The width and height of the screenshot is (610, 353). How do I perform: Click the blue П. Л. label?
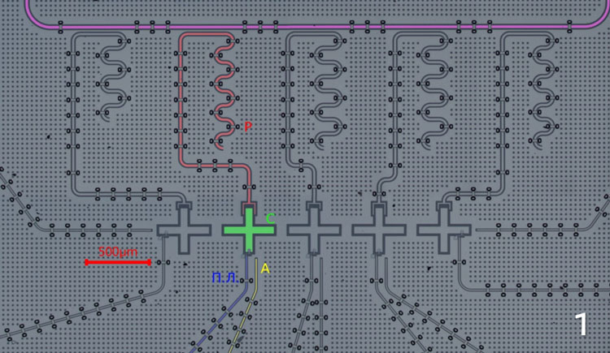tap(224, 278)
